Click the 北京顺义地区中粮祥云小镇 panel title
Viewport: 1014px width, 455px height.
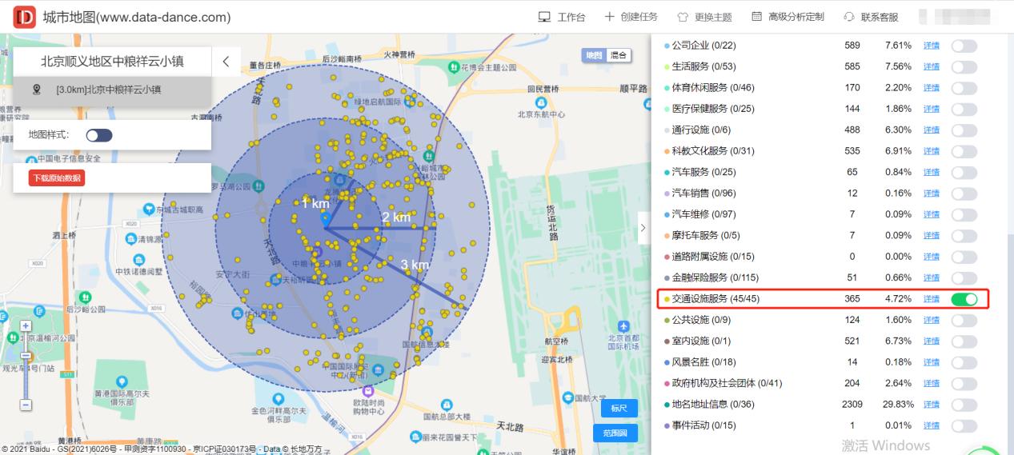pyautogui.click(x=112, y=62)
